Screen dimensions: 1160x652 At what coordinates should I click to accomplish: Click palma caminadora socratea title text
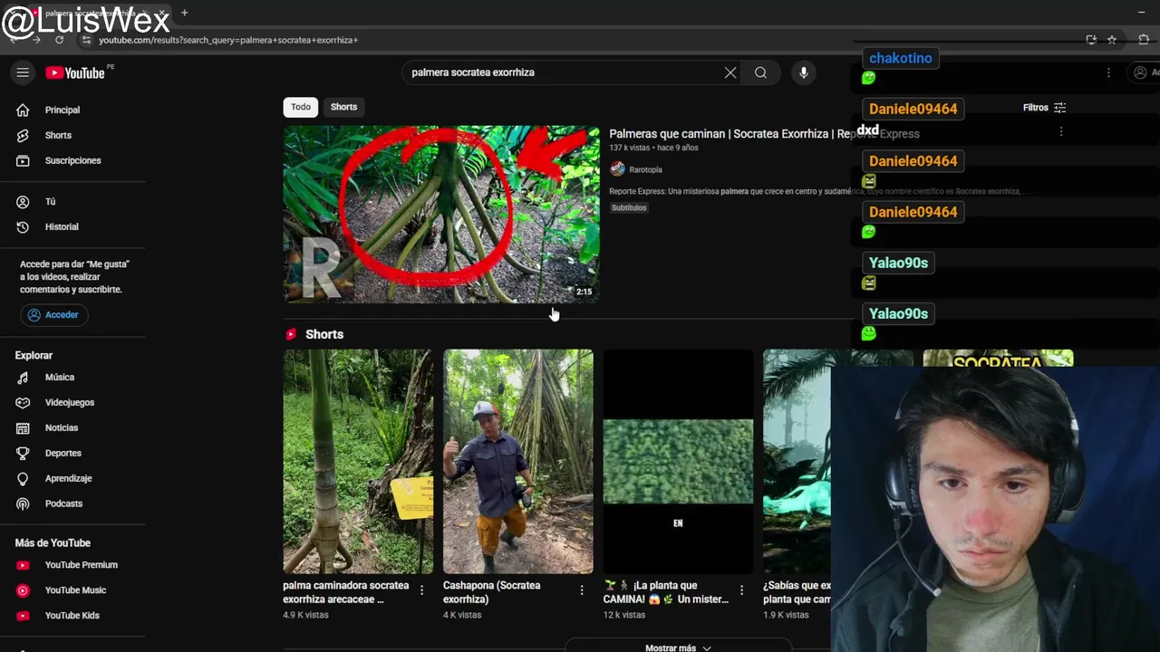pyautogui.click(x=345, y=592)
